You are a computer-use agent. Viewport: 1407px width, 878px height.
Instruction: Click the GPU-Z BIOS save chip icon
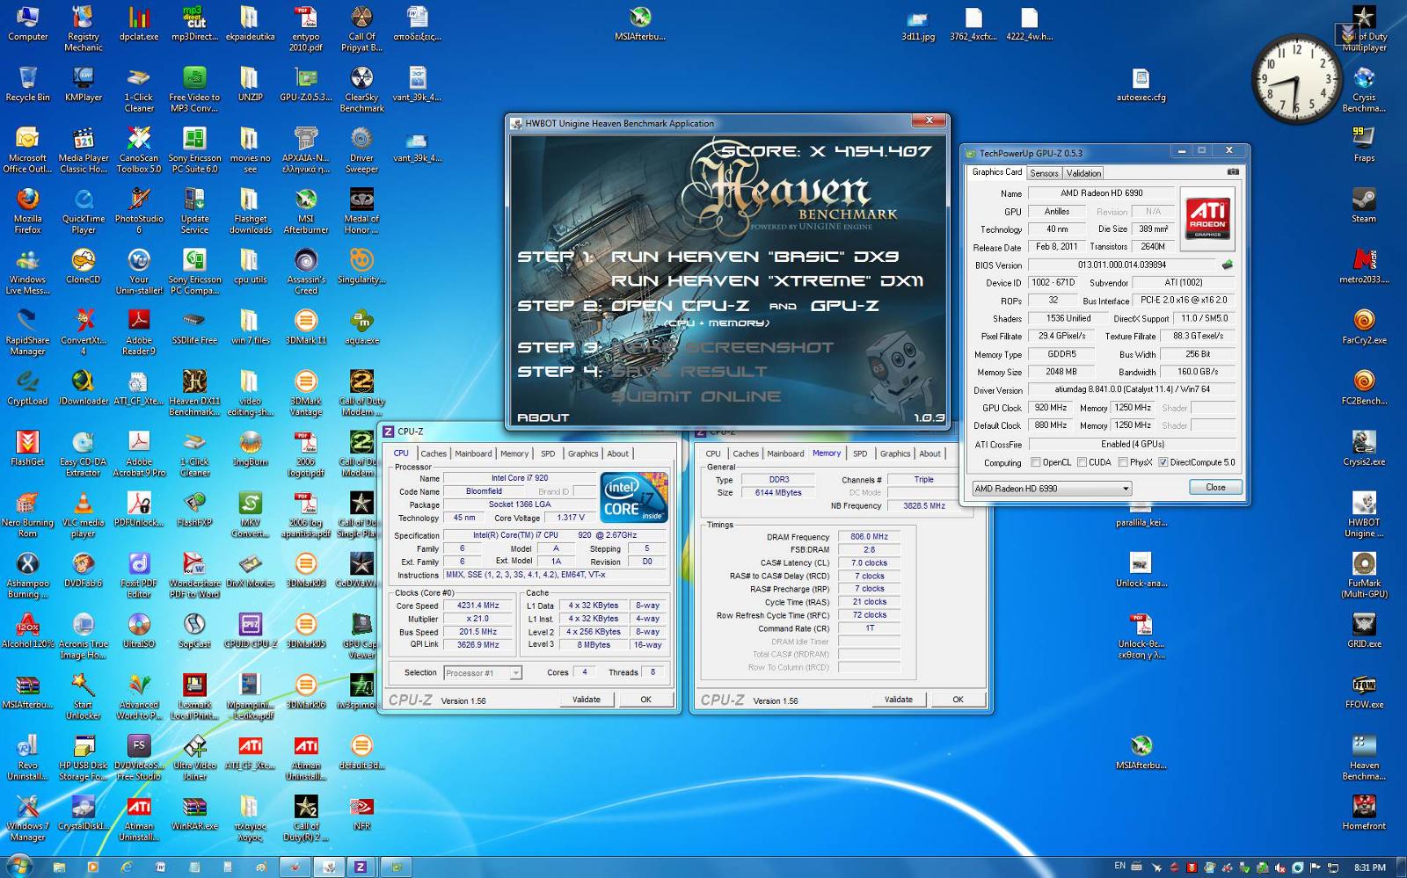1227,265
